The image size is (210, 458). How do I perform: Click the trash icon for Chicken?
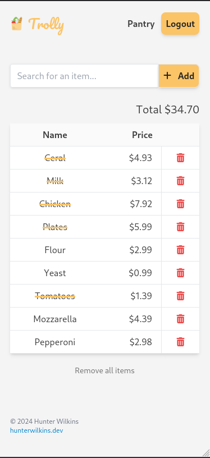pyautogui.click(x=180, y=204)
